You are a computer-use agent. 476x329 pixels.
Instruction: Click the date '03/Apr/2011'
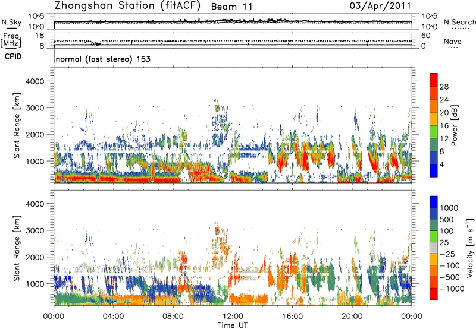pyautogui.click(x=380, y=6)
